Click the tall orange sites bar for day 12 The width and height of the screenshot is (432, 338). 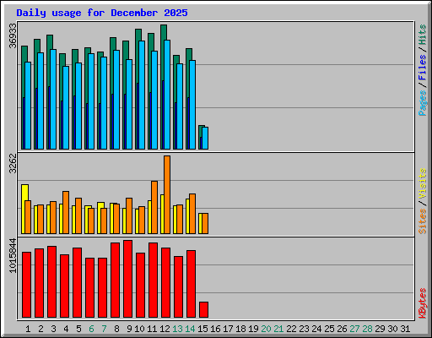click(167, 194)
